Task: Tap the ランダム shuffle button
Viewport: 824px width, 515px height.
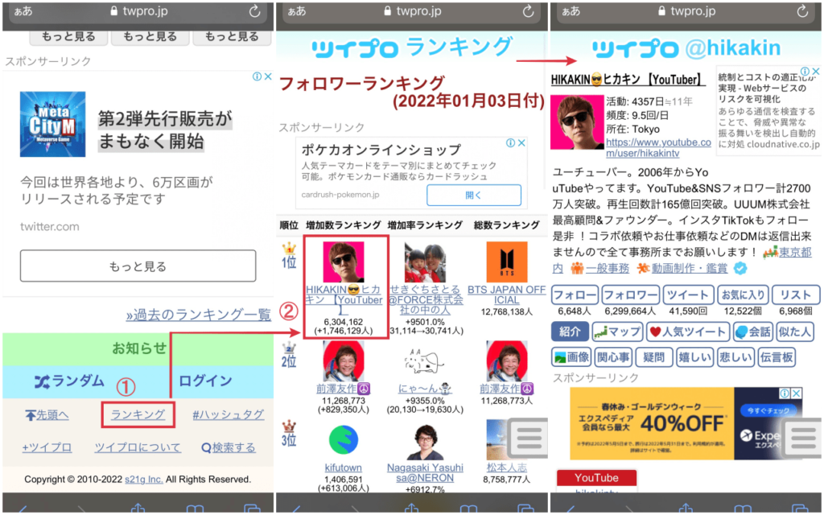Action: pos(69,381)
